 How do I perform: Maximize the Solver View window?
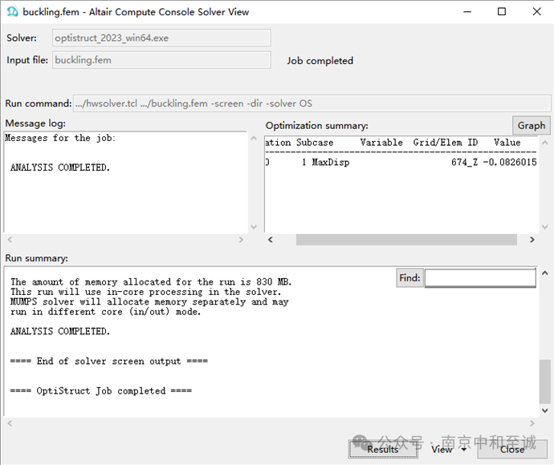(x=502, y=12)
